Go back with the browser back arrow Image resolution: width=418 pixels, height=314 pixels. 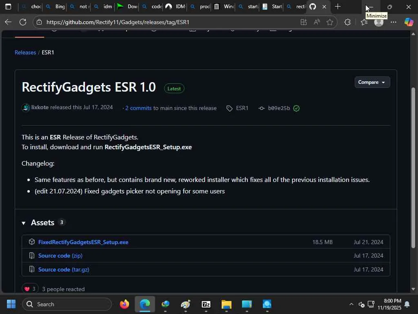point(8,22)
